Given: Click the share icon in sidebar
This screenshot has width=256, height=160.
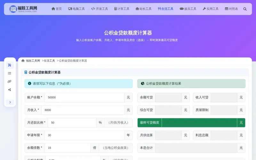Looking at the screenshot, I should click(10, 90).
